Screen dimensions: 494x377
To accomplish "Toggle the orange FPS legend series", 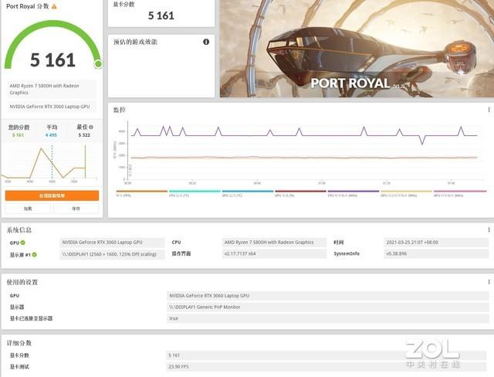I will [141, 193].
